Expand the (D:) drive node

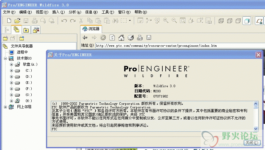[11, 77]
